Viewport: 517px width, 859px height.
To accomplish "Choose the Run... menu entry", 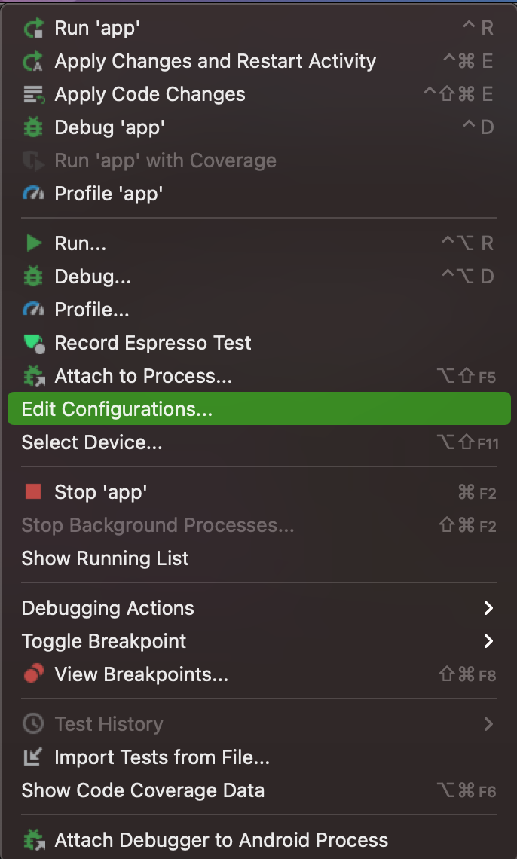I will click(x=81, y=244).
